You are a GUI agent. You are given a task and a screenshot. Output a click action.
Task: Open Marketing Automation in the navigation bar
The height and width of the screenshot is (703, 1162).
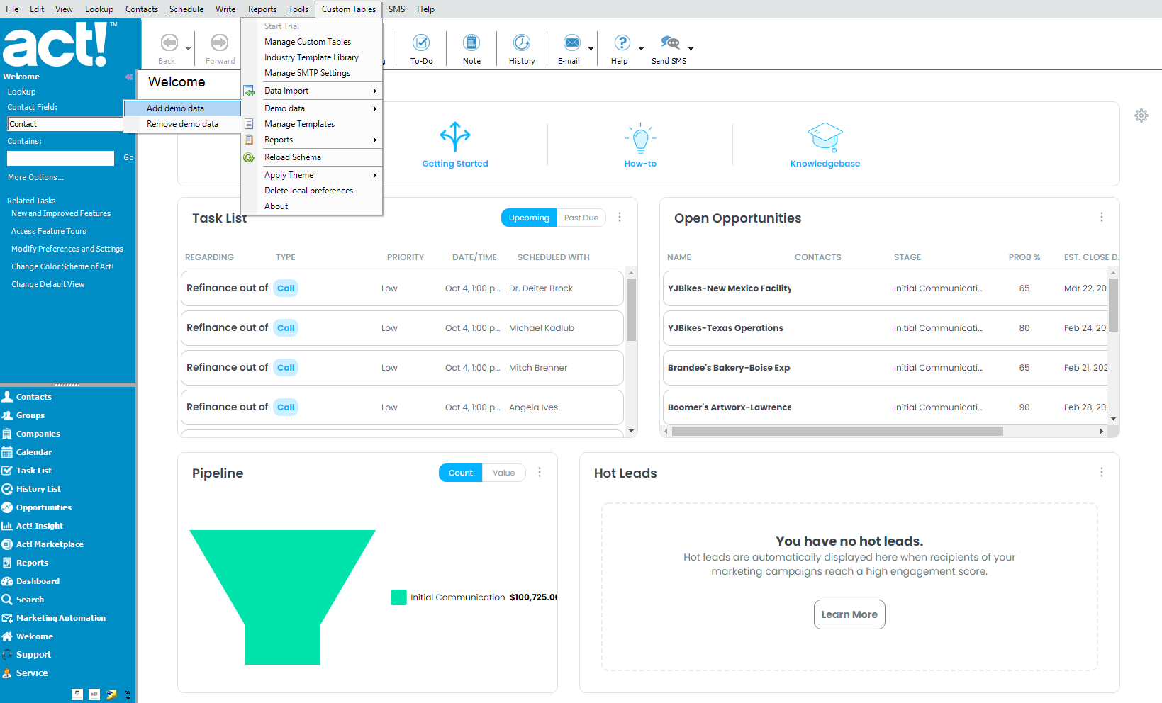pos(60,618)
